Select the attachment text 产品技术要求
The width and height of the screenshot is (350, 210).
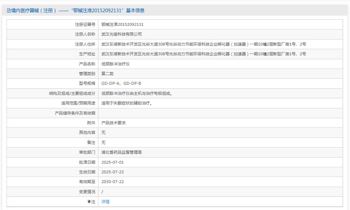(x=114, y=122)
